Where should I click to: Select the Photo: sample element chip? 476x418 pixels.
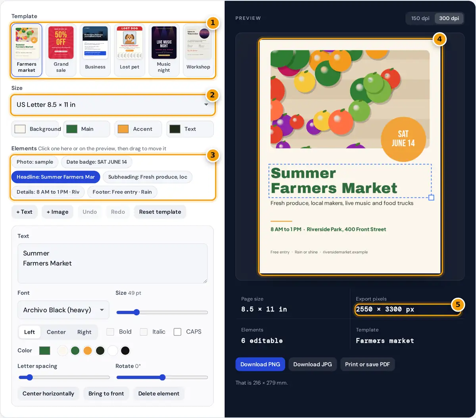35,162
